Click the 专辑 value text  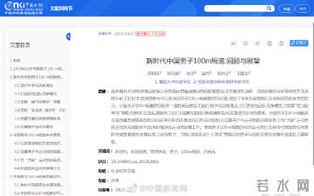tap(123, 171)
